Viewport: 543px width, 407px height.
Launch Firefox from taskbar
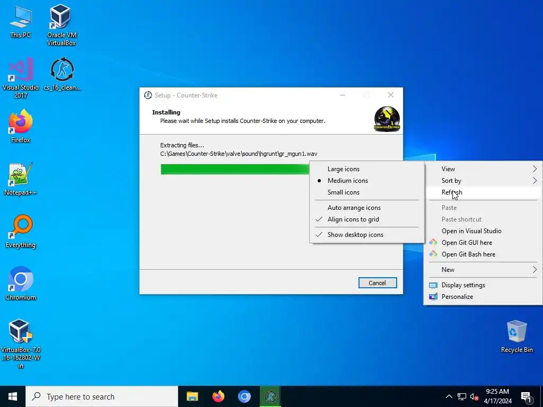tap(218, 396)
